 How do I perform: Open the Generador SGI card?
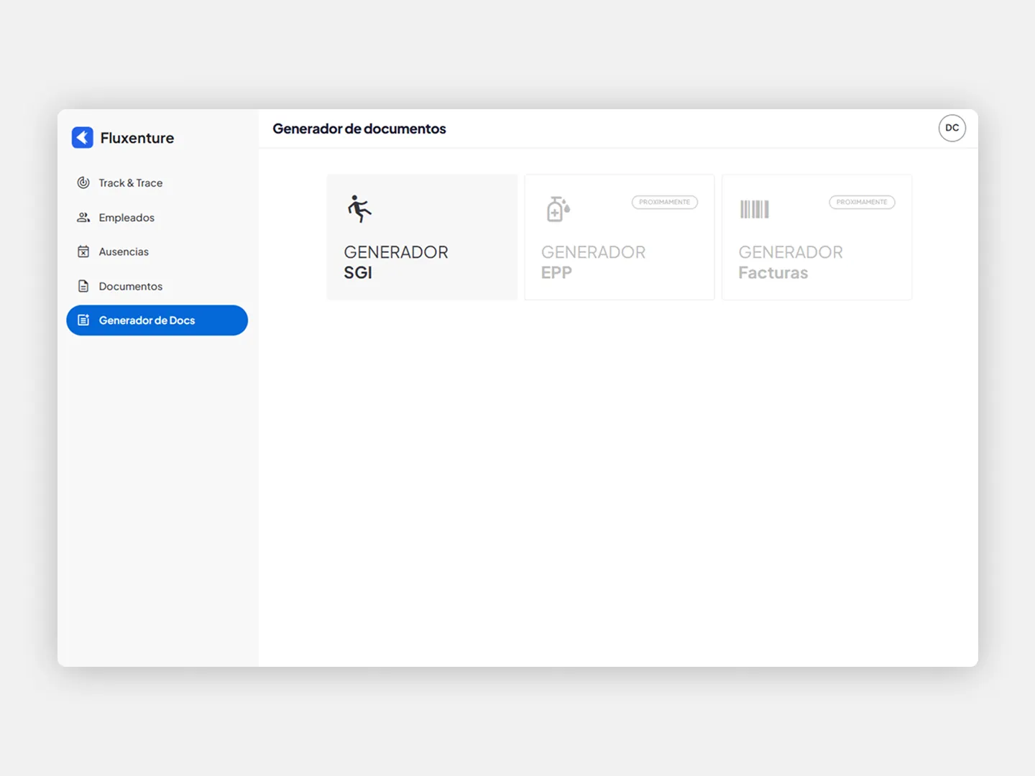(x=422, y=237)
